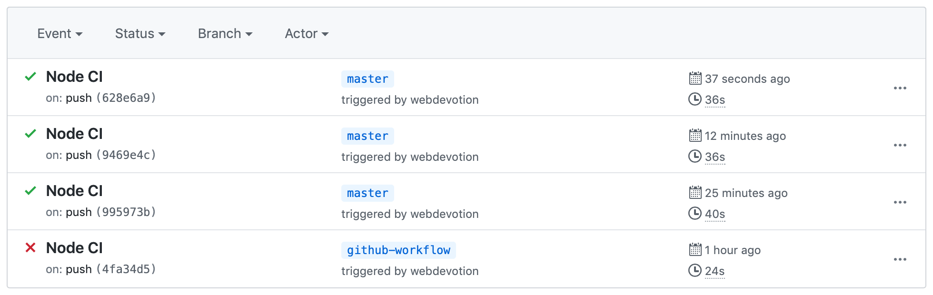Open the 628e6a9 commit link

(126, 98)
